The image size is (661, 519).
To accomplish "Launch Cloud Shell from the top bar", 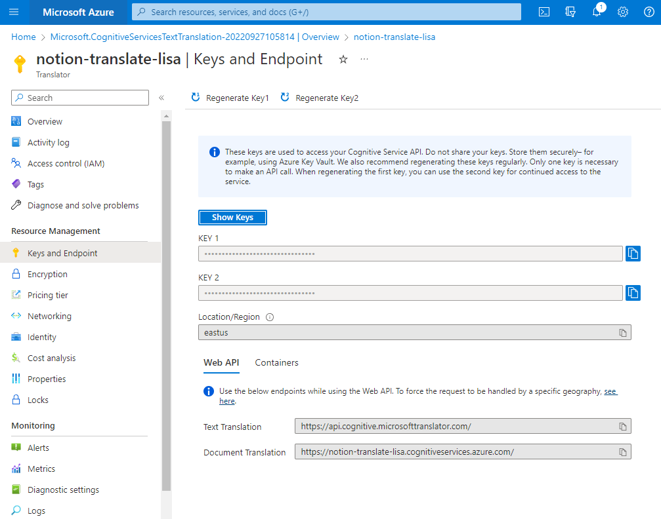I will (544, 12).
